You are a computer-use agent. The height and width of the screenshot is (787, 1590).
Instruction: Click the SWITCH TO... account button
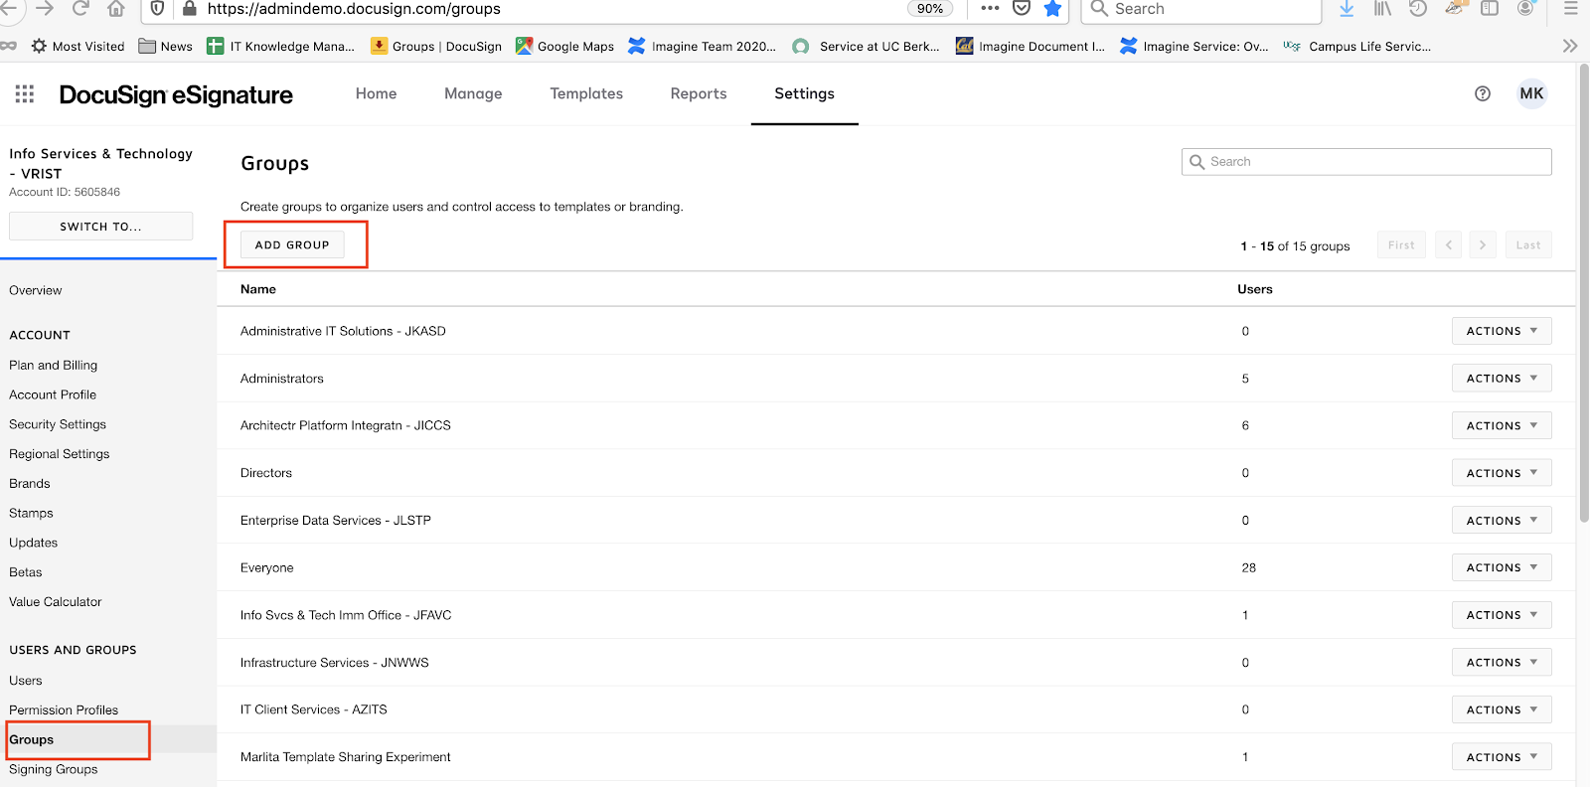click(x=100, y=227)
